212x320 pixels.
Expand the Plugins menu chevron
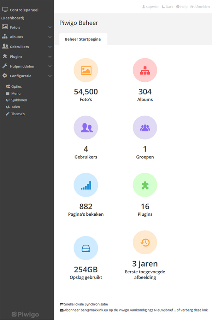(x=50, y=57)
